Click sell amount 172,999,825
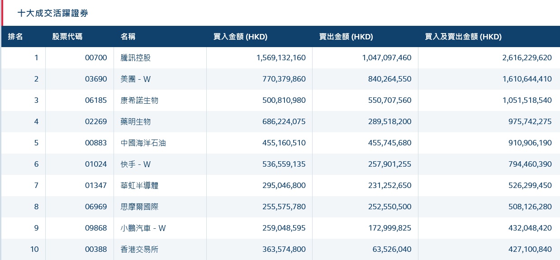The image size is (560, 260). click(390, 228)
